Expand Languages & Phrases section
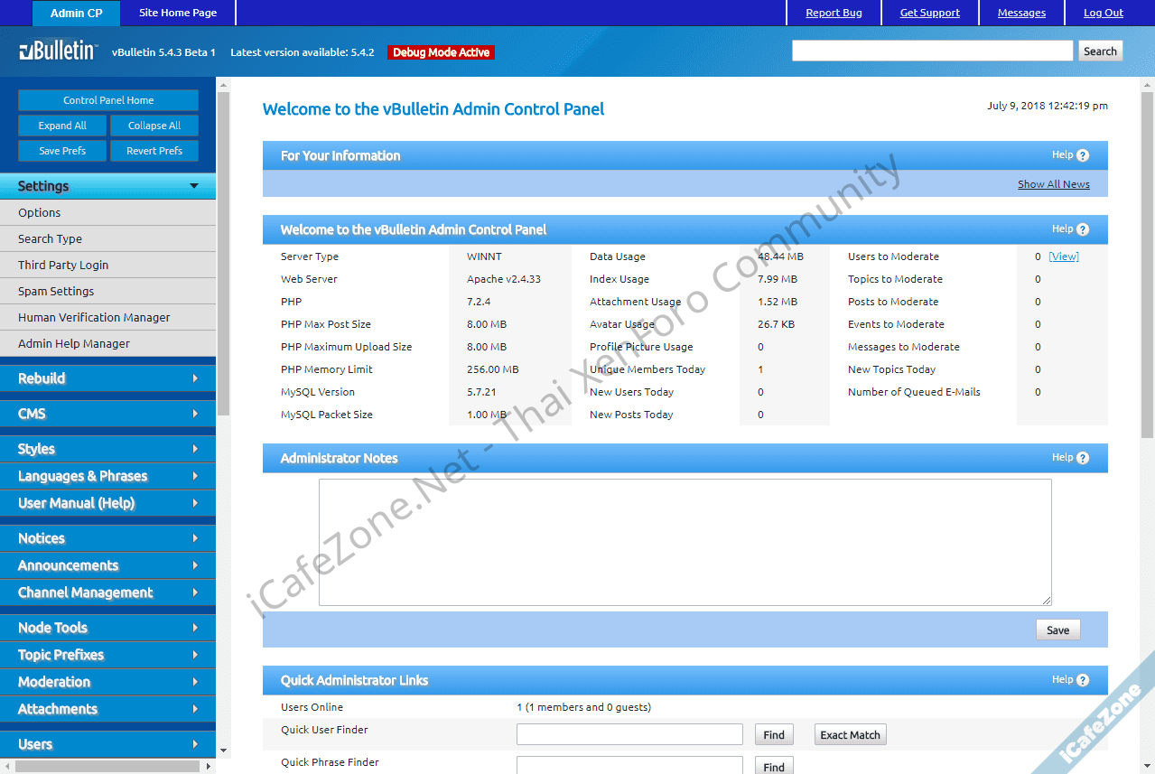Image resolution: width=1155 pixels, height=774 pixels. click(x=107, y=476)
